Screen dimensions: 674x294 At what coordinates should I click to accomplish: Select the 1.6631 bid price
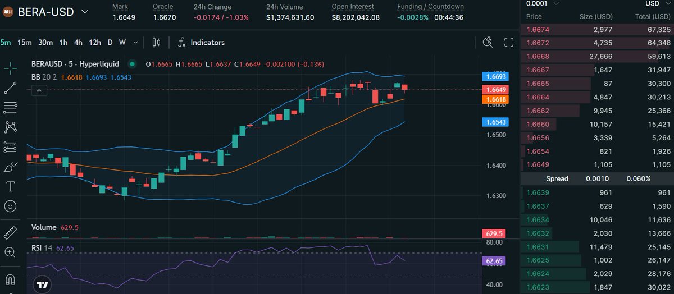coord(538,247)
